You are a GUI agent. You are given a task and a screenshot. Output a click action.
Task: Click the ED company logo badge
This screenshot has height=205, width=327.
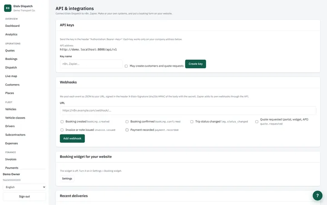tap(8, 8)
